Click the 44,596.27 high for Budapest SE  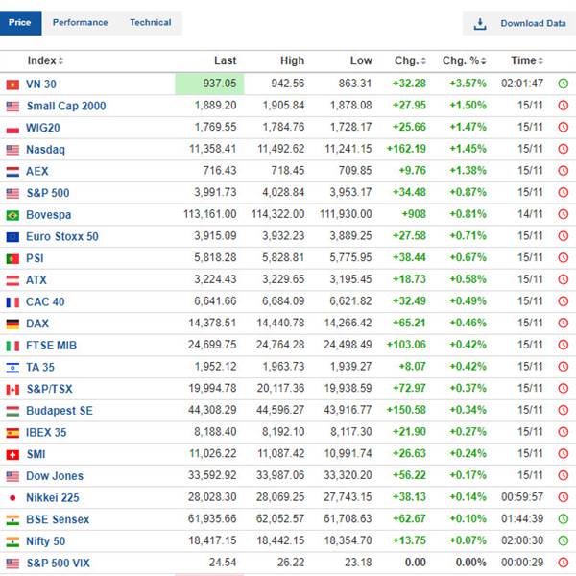280,410
